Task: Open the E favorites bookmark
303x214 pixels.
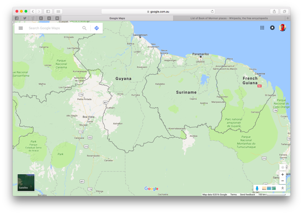Action: (41, 18)
